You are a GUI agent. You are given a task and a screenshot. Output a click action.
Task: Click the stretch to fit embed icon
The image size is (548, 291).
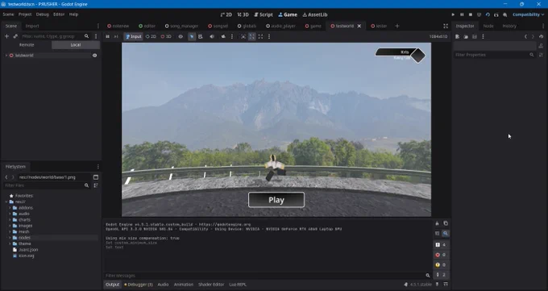260,36
